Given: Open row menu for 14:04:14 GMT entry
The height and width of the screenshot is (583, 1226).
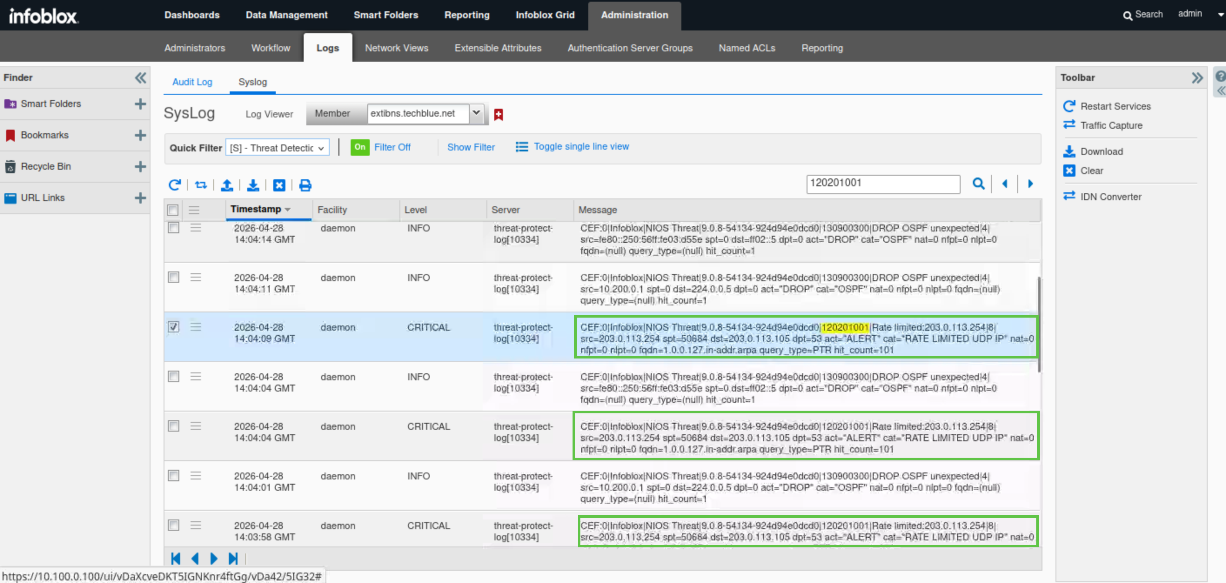Looking at the screenshot, I should pyautogui.click(x=196, y=228).
